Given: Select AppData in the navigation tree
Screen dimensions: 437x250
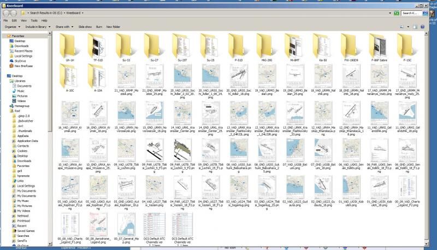Looking at the screenshot, I should click(21, 136).
